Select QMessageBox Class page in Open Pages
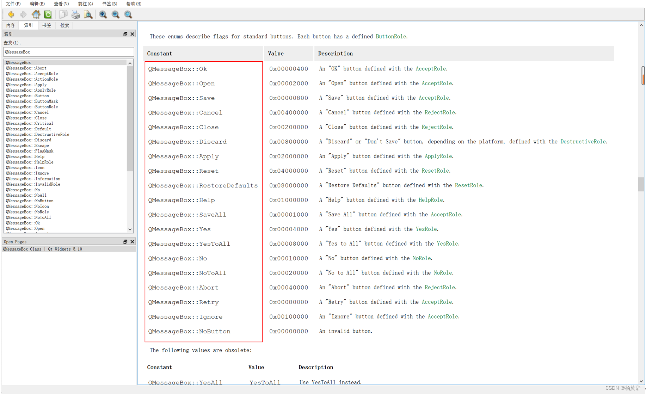The height and width of the screenshot is (394, 646). coord(69,249)
